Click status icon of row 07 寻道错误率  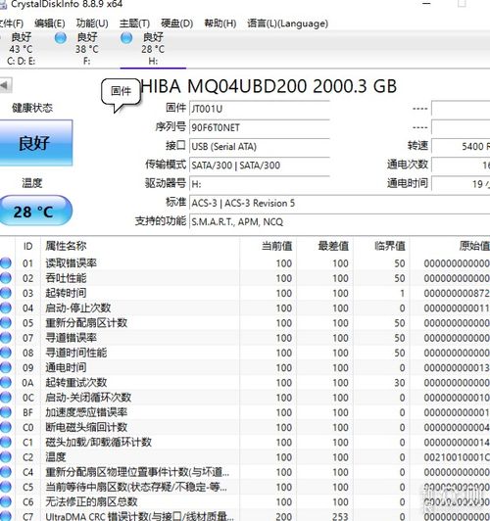(5, 338)
